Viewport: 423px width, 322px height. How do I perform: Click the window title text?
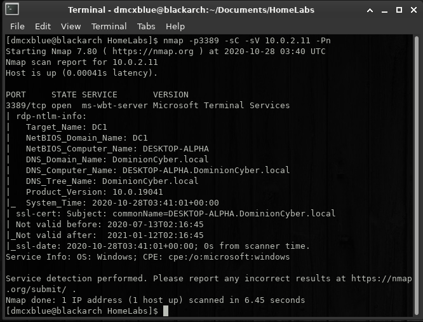pyautogui.click(x=191, y=10)
